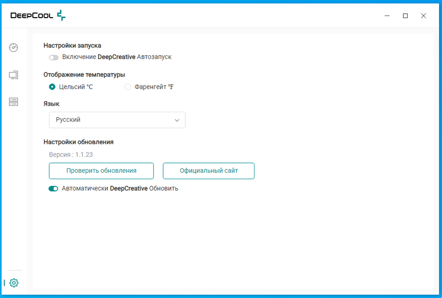Enable DeepCreative autostart toggle
Viewport: 442px width, 298px height.
(x=53, y=57)
